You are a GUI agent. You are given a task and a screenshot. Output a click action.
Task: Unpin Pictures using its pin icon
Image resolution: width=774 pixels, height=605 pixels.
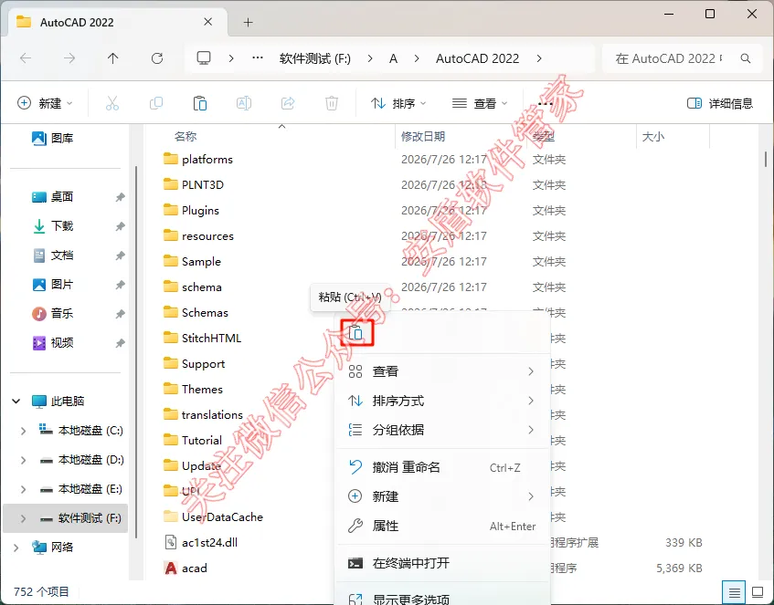120,285
